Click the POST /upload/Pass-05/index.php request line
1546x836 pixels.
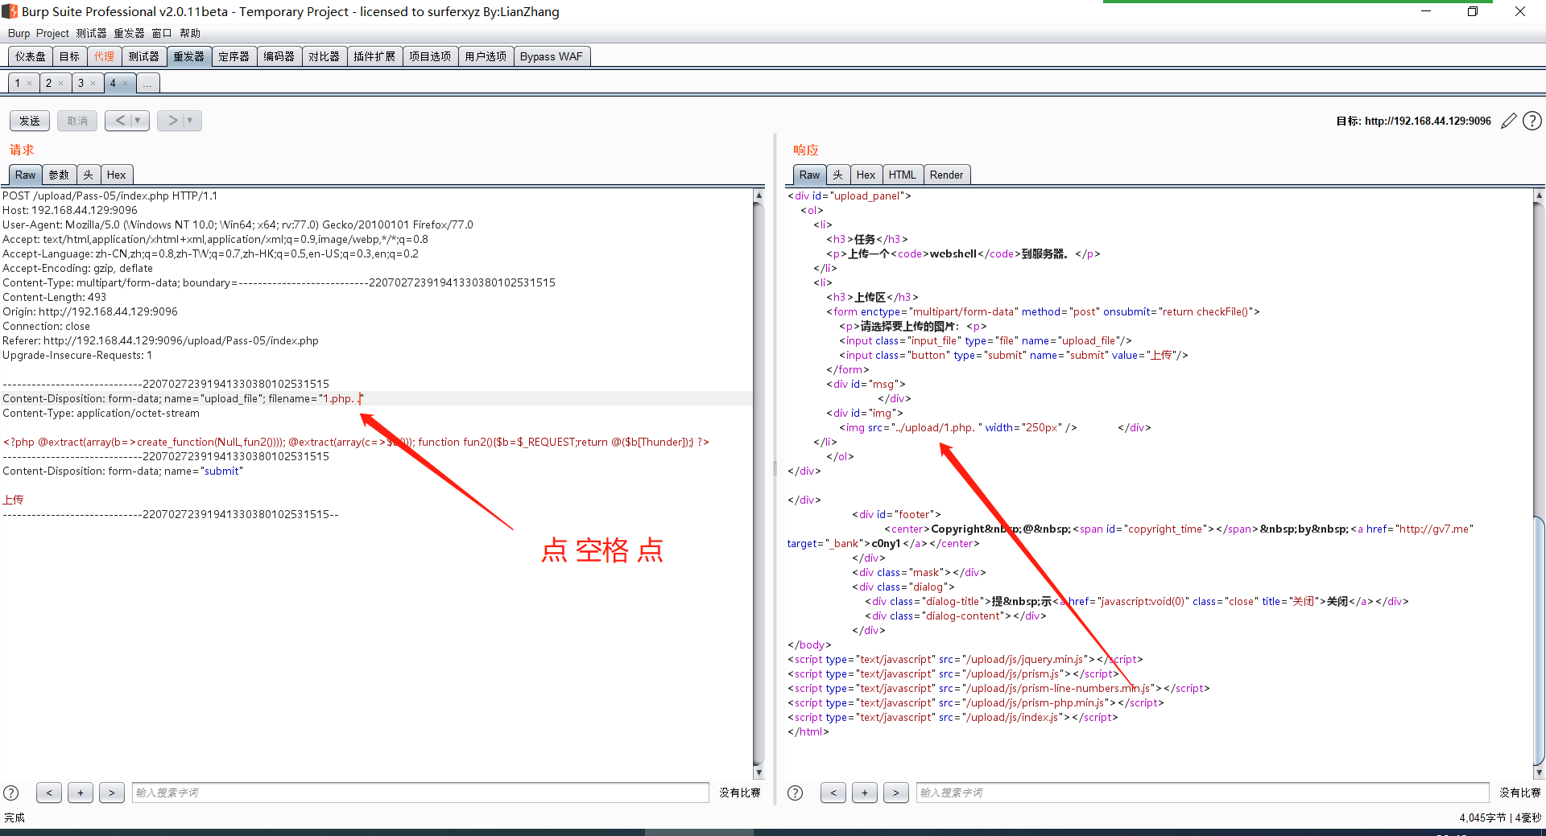pyautogui.click(x=110, y=196)
